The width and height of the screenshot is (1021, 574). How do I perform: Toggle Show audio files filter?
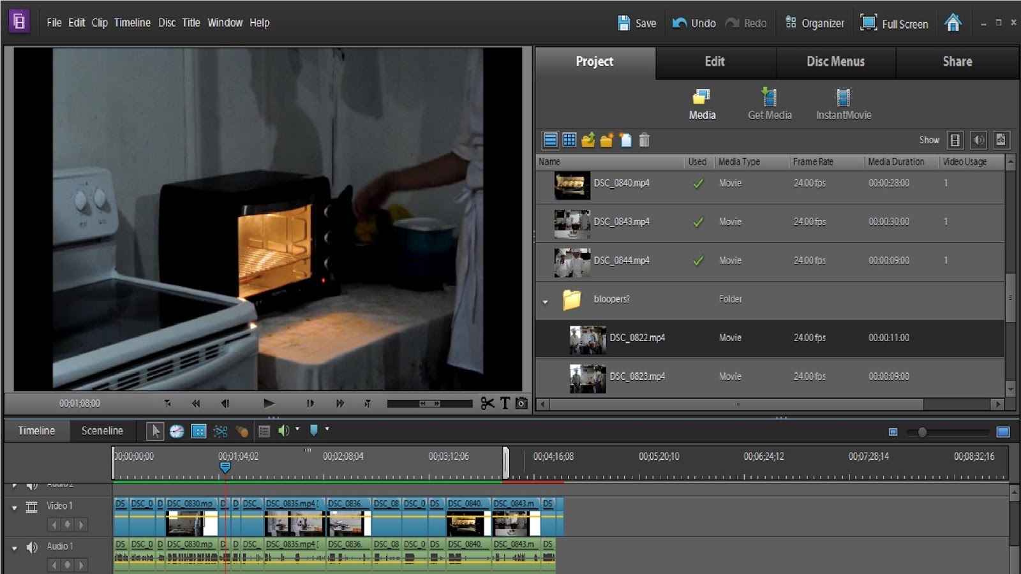click(x=978, y=140)
